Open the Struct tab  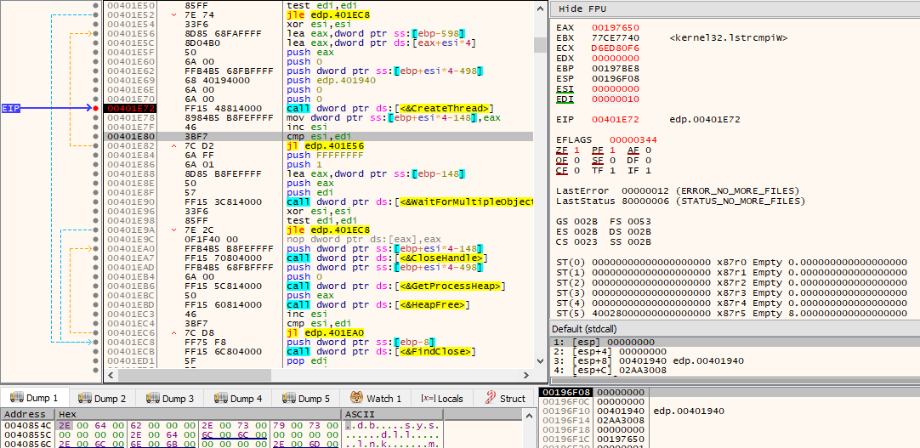(506, 398)
